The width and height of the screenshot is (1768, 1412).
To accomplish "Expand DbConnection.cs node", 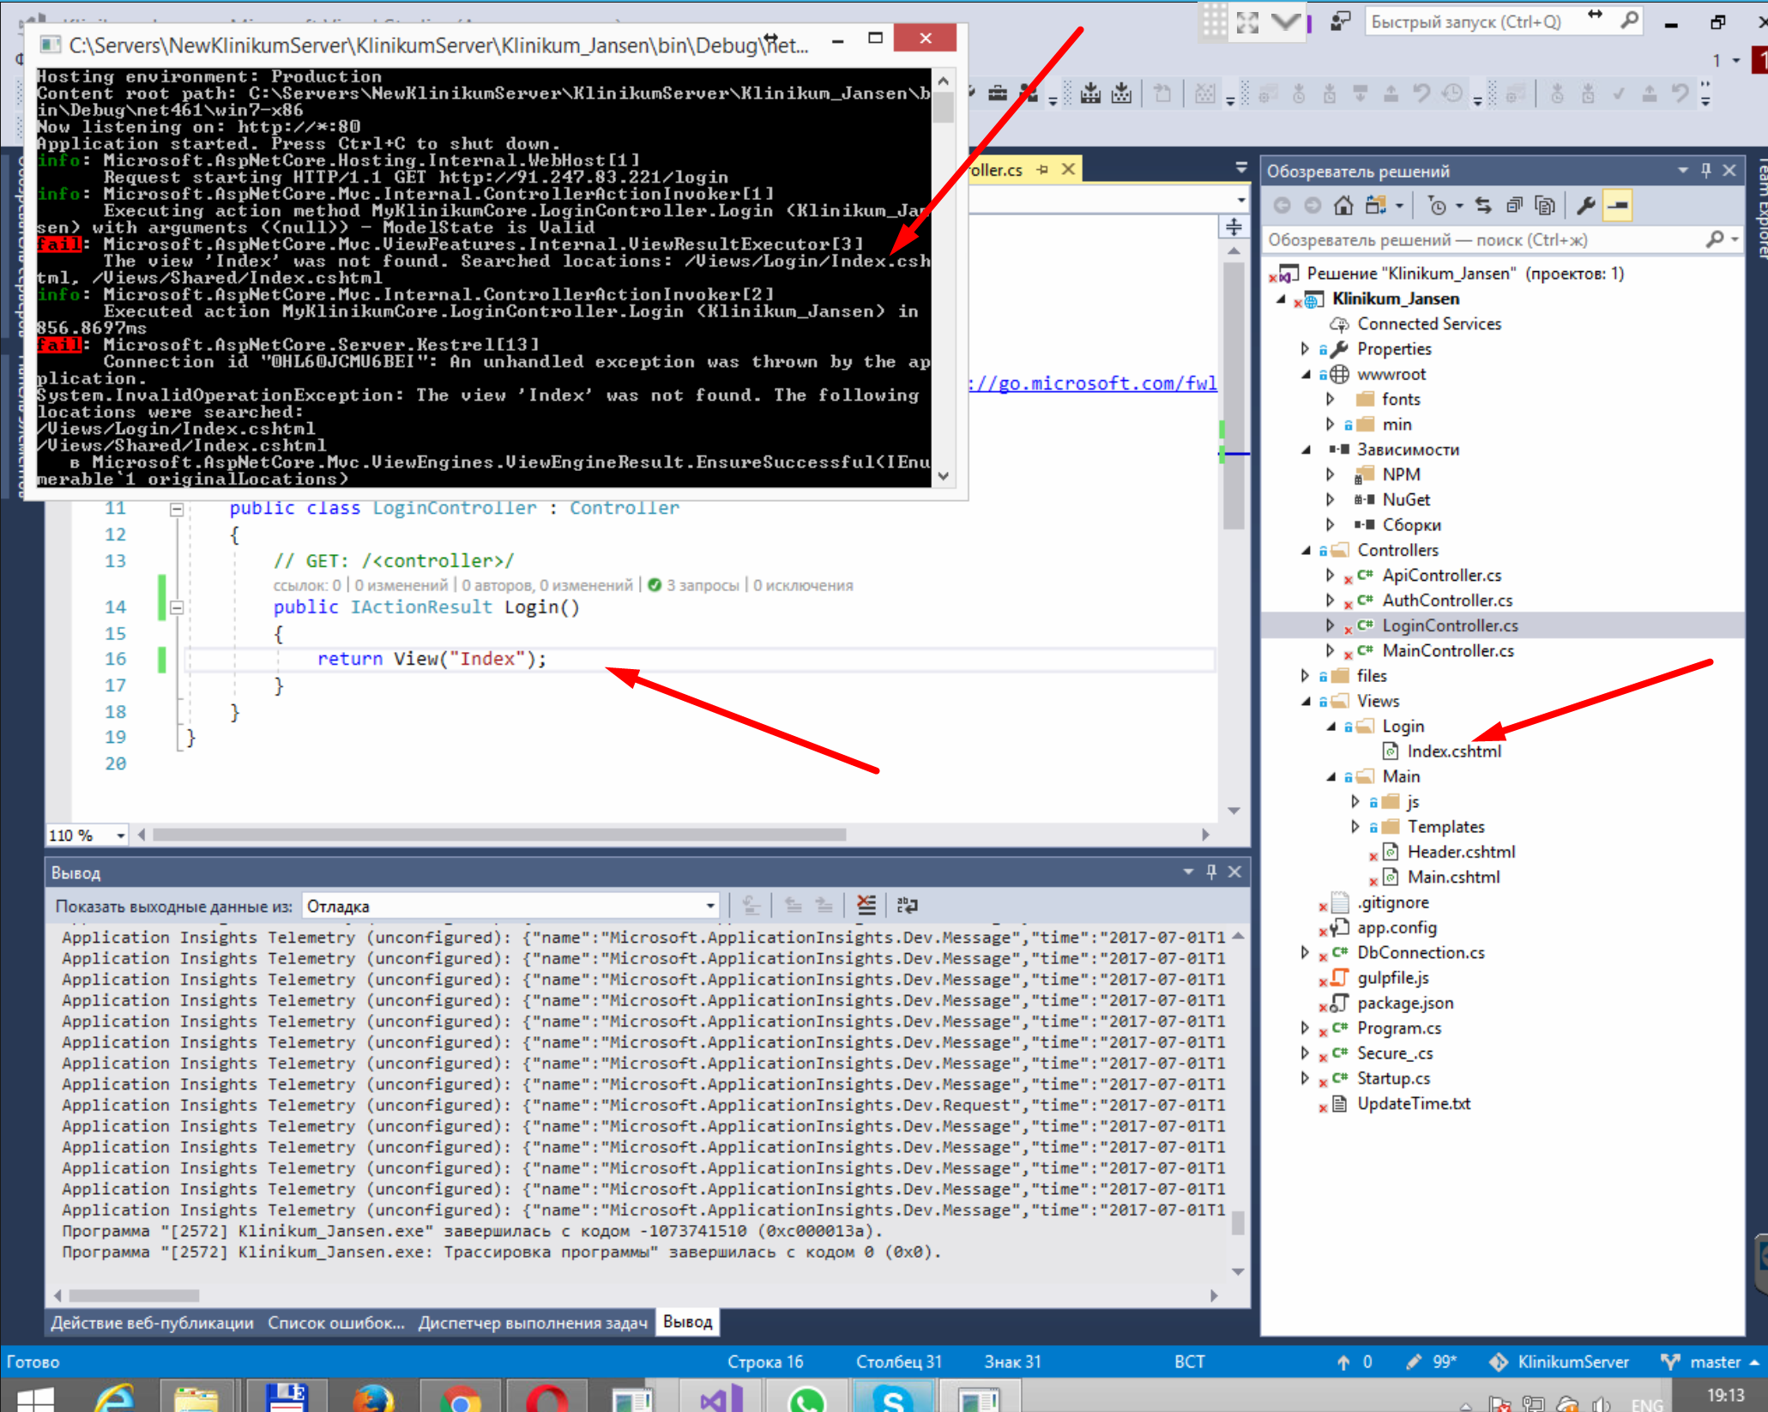I will click(1305, 952).
